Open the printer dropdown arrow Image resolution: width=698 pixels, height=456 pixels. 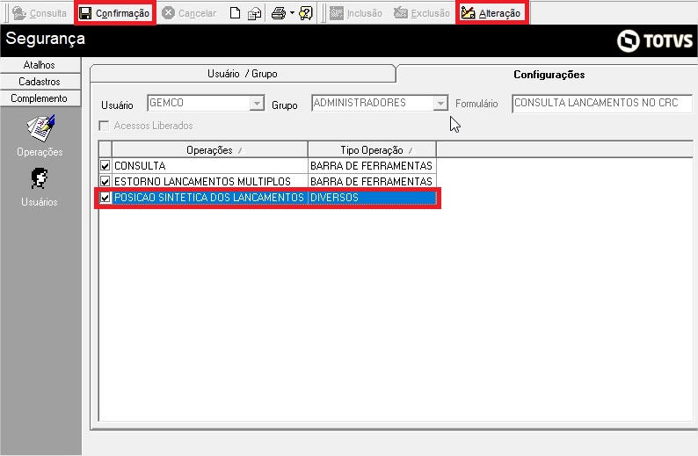coord(292,13)
